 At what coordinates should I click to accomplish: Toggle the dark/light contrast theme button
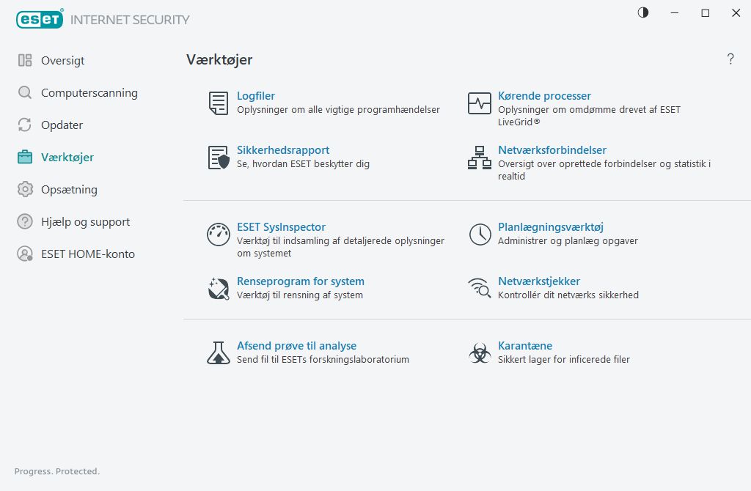[643, 12]
